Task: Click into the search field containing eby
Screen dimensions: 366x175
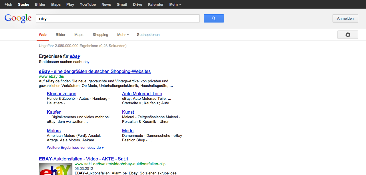Action: tap(117, 19)
